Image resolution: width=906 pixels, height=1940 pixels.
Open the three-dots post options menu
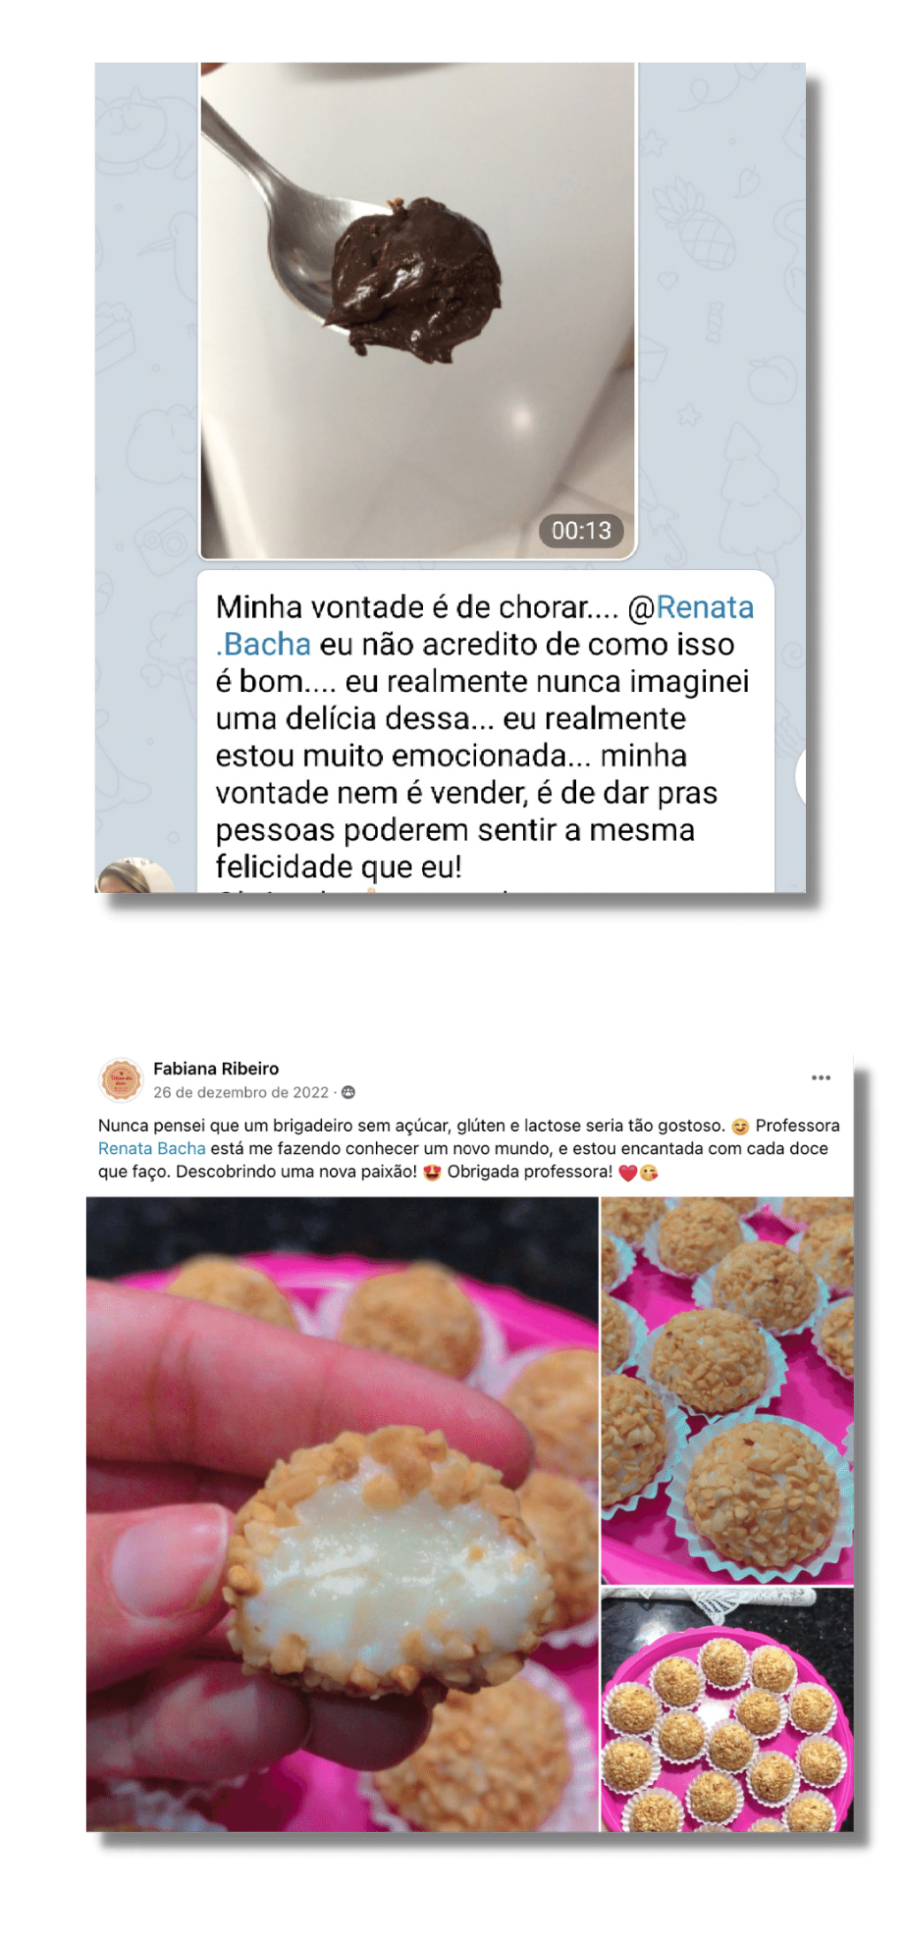[x=820, y=1077]
